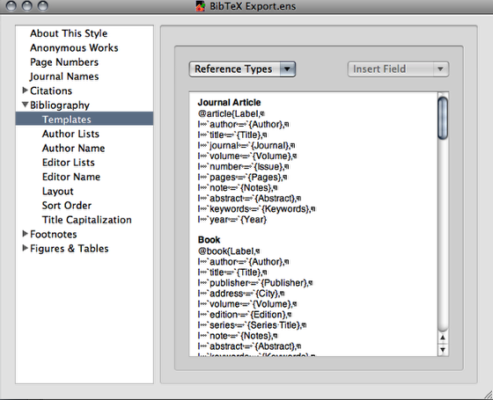Select the Citations tree item
This screenshot has width=493, height=400.
click(x=51, y=91)
